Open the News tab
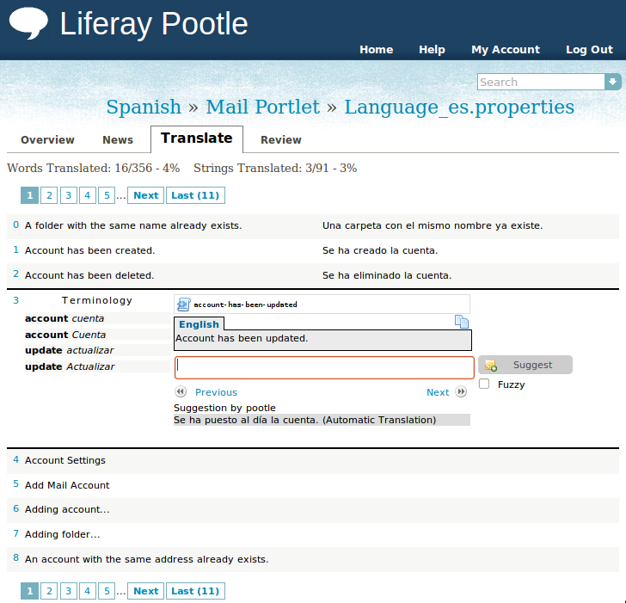This screenshot has height=603, width=626. click(x=118, y=139)
